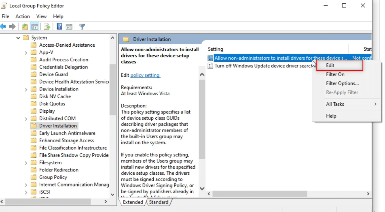Click the Forward arrow toolbar icon
This screenshot has width=385, height=212.
[12, 26]
